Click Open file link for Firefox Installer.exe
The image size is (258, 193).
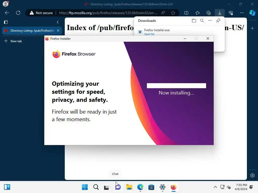pos(149,34)
